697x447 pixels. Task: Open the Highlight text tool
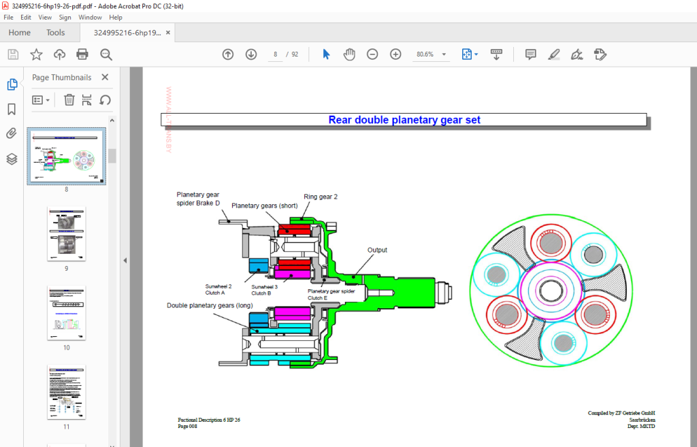click(553, 54)
